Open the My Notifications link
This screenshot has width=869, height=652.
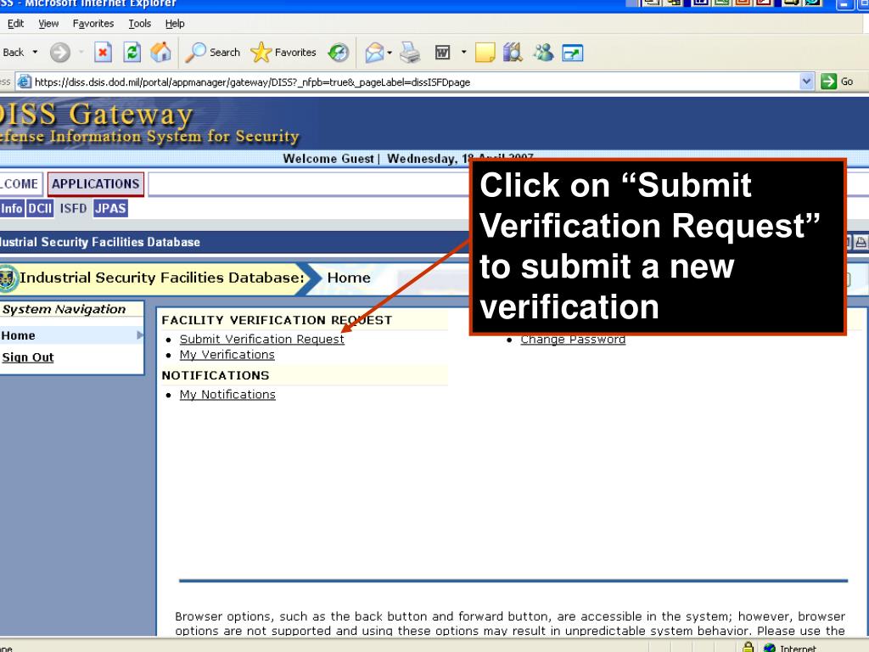227,394
